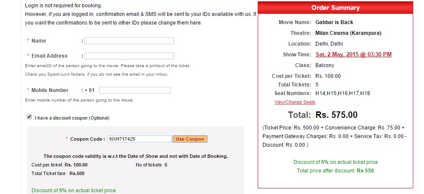Click the Total Rs. 575.00 amount
Image resolution: width=424 pixels, height=194 pixels.
(x=337, y=115)
